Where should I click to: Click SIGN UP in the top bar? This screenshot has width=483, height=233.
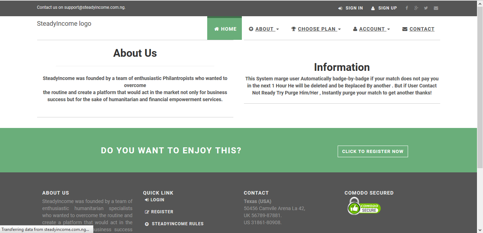[x=384, y=8]
